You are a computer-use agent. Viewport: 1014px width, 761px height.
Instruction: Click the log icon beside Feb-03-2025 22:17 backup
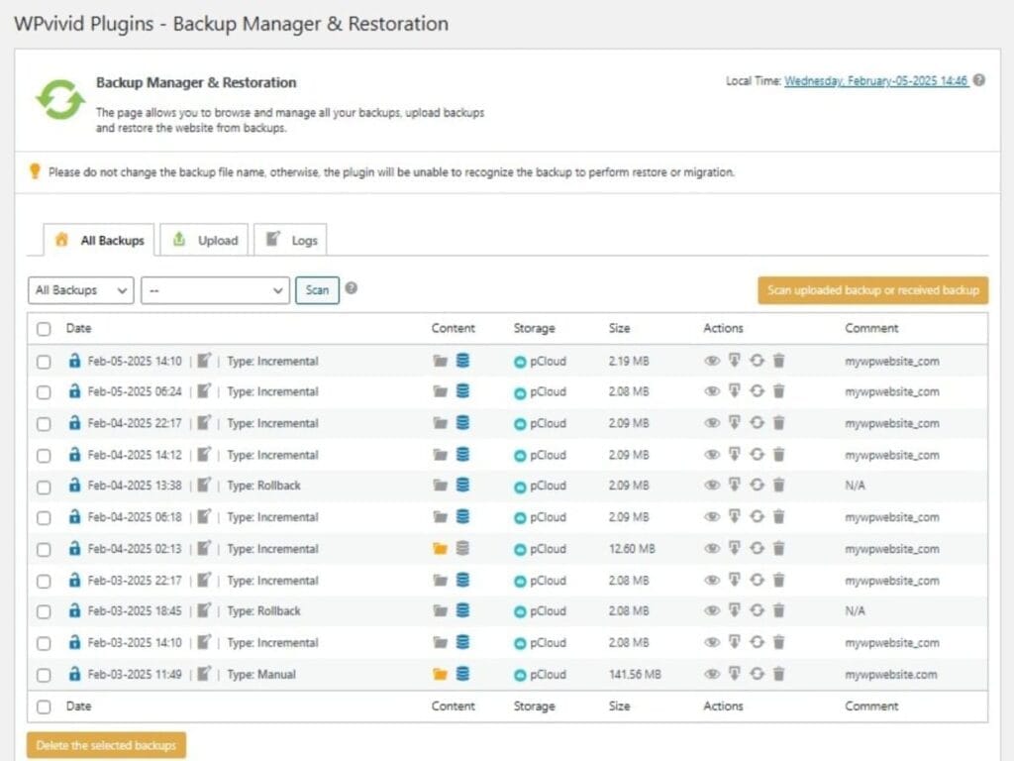[204, 581]
